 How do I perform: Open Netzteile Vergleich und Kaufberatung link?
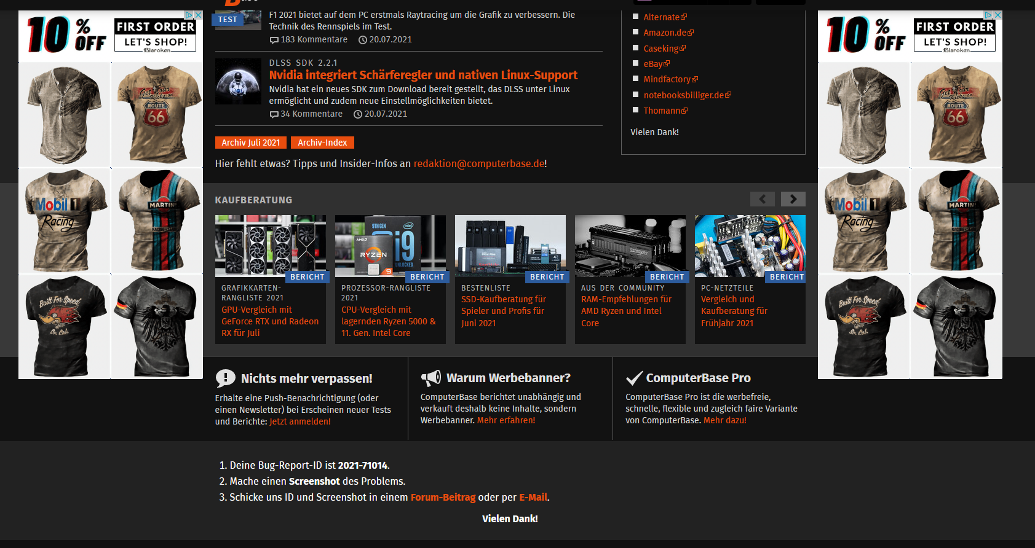734,311
